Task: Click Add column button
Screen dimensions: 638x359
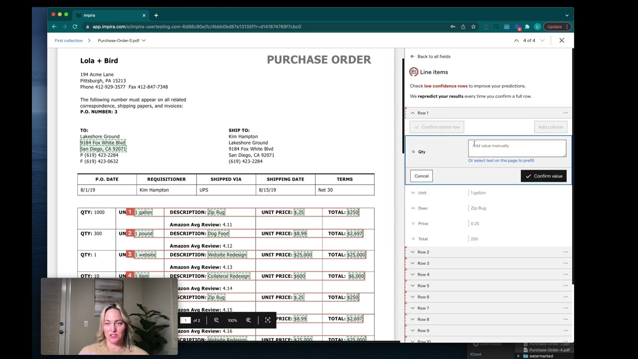Action: coord(550,127)
